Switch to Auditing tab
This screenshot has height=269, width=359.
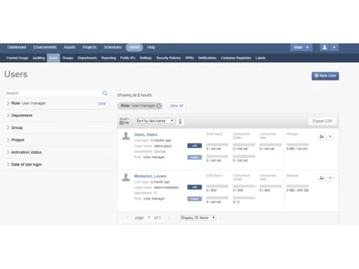click(39, 58)
